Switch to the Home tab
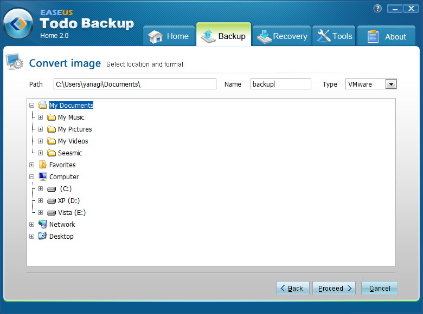This screenshot has height=314, width=423. [169, 36]
